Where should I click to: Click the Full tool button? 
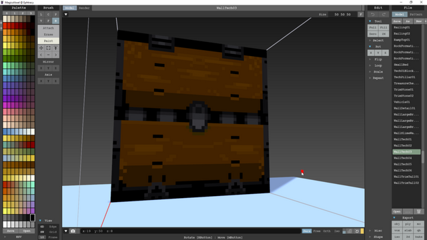(372, 27)
